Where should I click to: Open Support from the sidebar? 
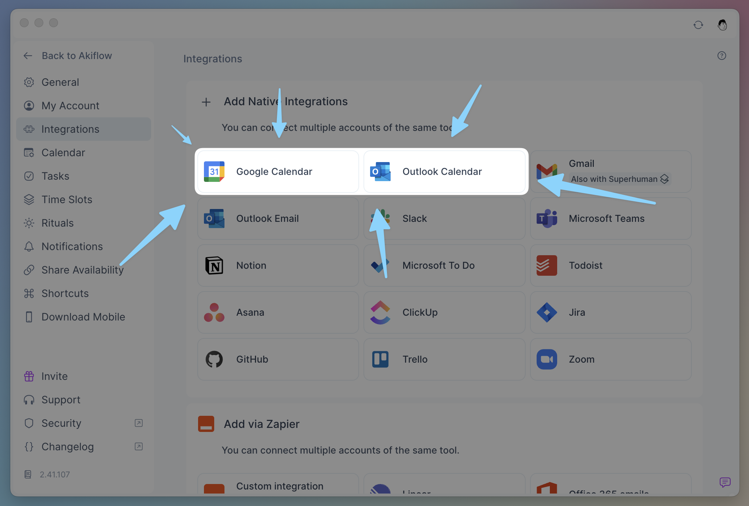[x=84, y=400]
